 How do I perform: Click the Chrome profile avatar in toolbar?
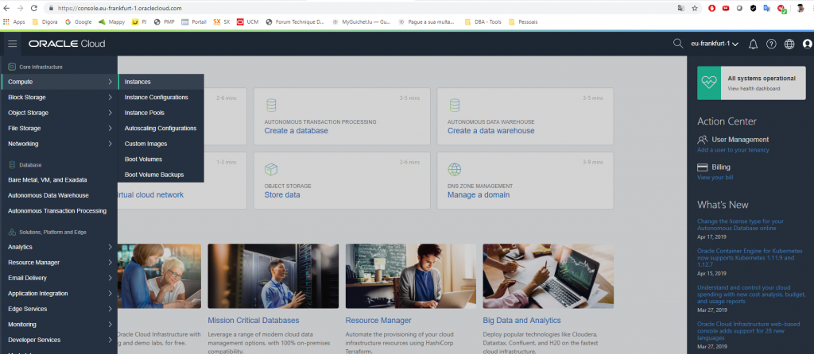[800, 8]
